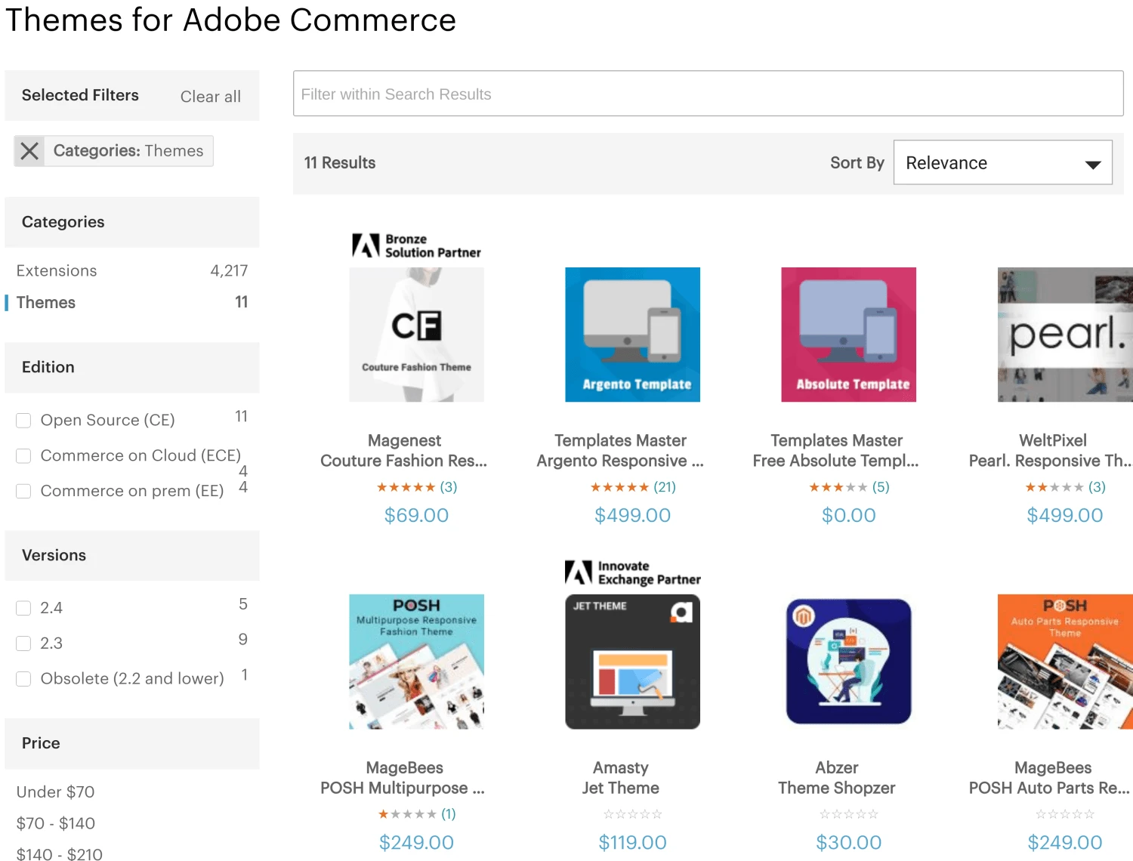The height and width of the screenshot is (861, 1133).
Task: Choose the $70 - $140 price range
Action: tap(56, 823)
